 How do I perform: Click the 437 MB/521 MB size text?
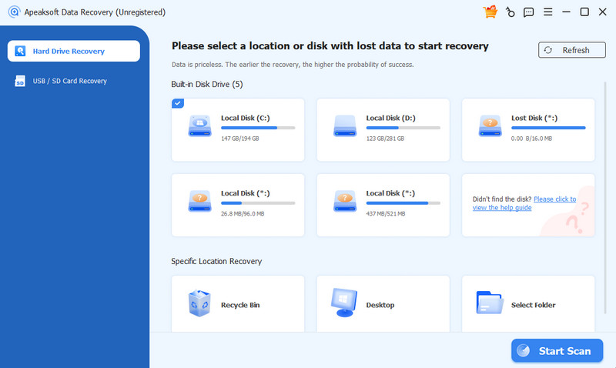coord(386,214)
